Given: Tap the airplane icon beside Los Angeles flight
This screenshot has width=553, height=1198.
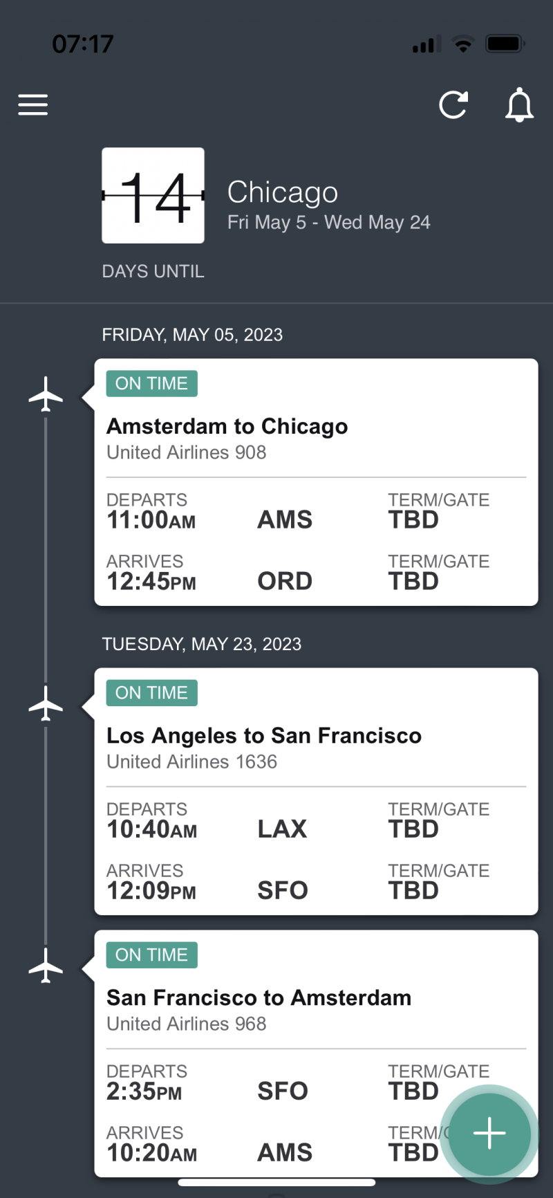Looking at the screenshot, I should (x=46, y=703).
